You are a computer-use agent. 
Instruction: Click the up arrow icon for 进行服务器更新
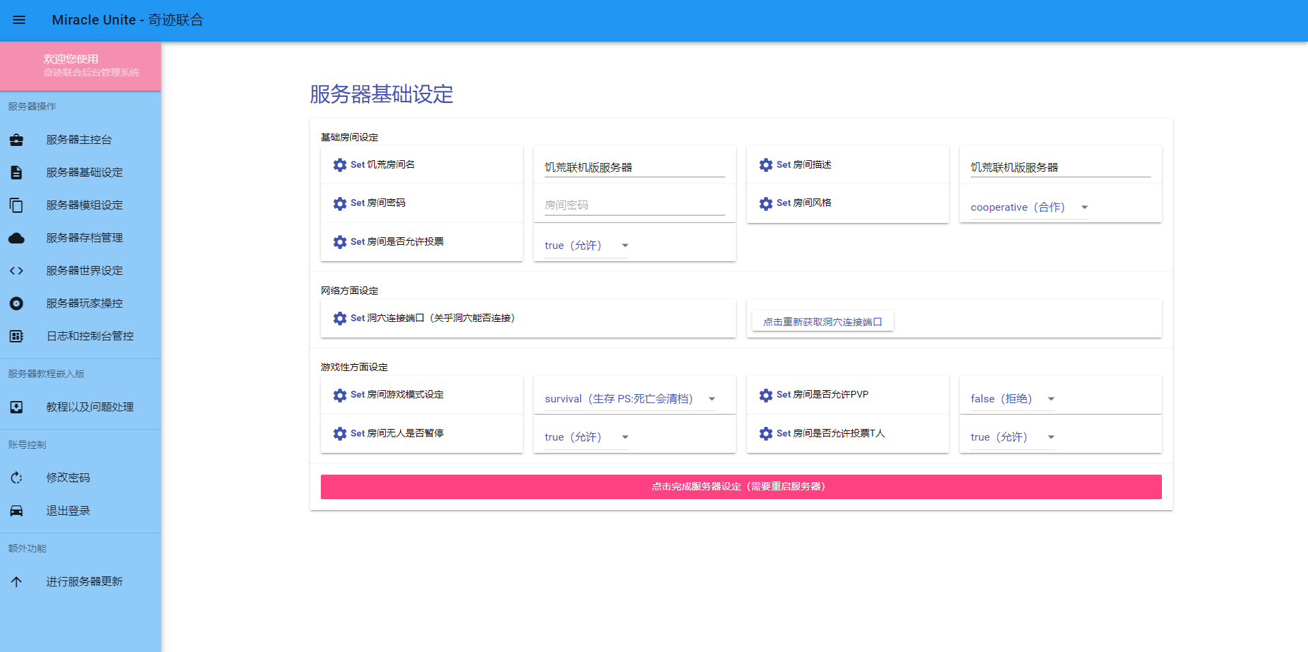pyautogui.click(x=16, y=582)
